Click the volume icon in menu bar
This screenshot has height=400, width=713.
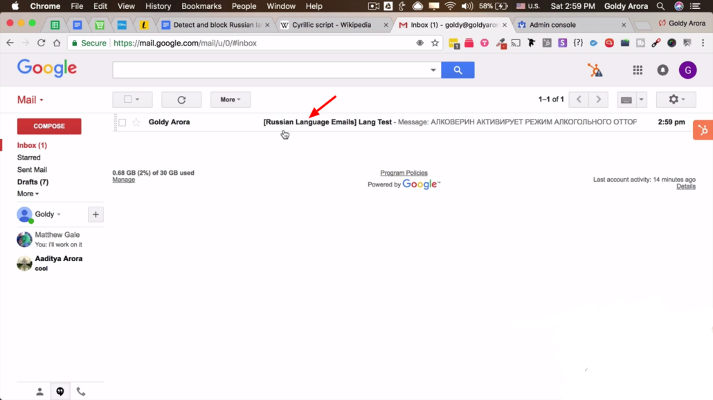(x=467, y=6)
